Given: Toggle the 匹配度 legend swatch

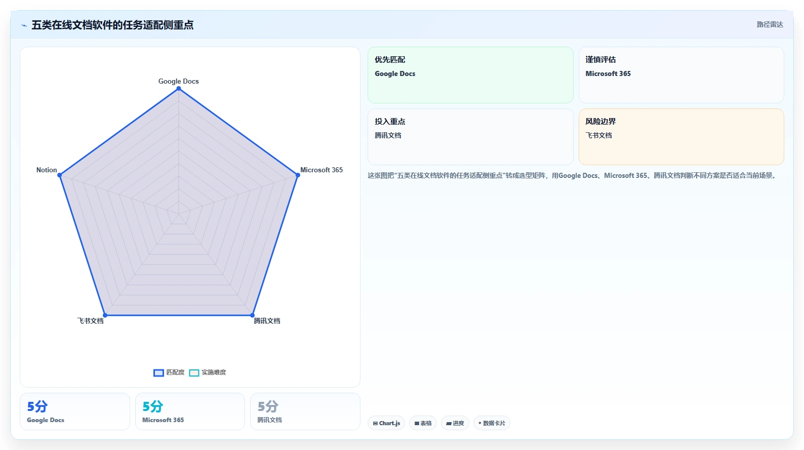Looking at the screenshot, I should pos(158,373).
